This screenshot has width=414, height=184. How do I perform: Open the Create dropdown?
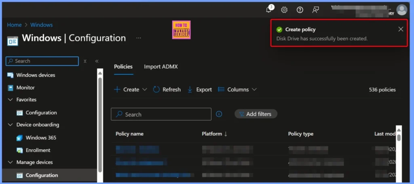[131, 90]
